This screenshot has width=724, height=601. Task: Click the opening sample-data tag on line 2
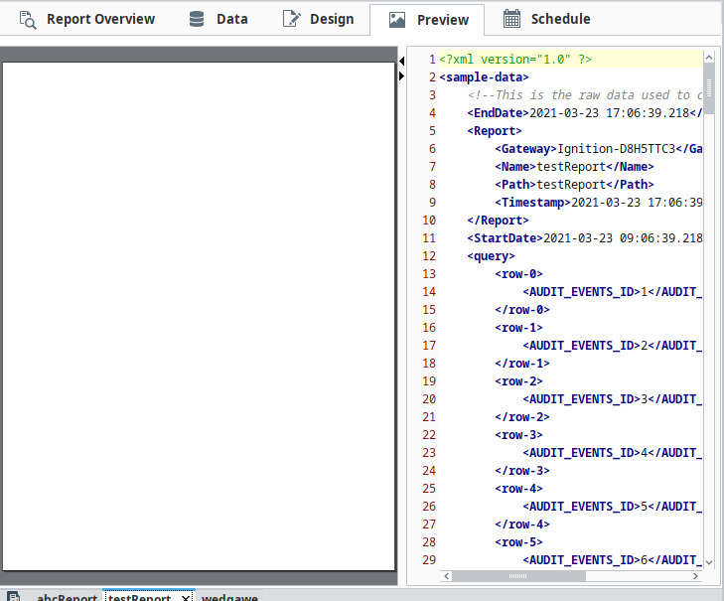click(x=484, y=77)
